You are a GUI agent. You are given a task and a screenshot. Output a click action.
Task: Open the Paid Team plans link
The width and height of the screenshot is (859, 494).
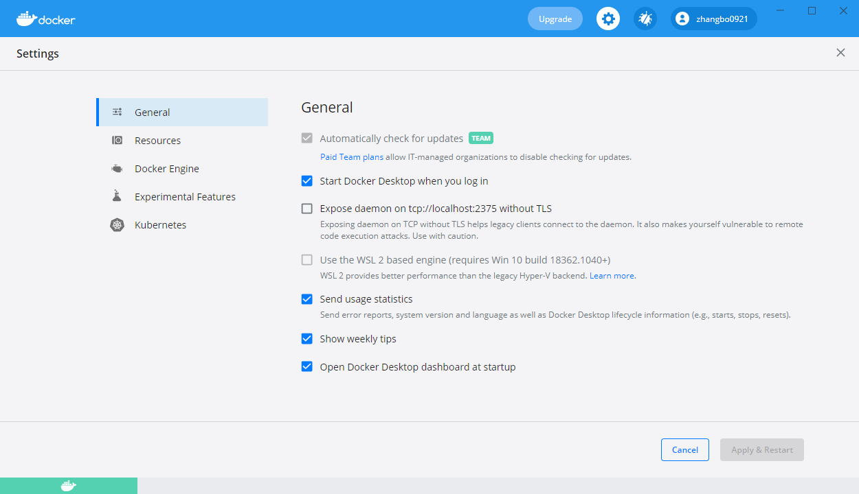pyautogui.click(x=352, y=156)
